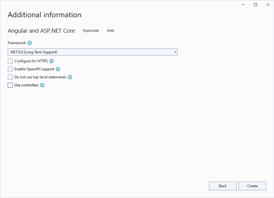Check Do not use top-level statements
Viewport: 274px width, 198px height.
pyautogui.click(x=10, y=77)
